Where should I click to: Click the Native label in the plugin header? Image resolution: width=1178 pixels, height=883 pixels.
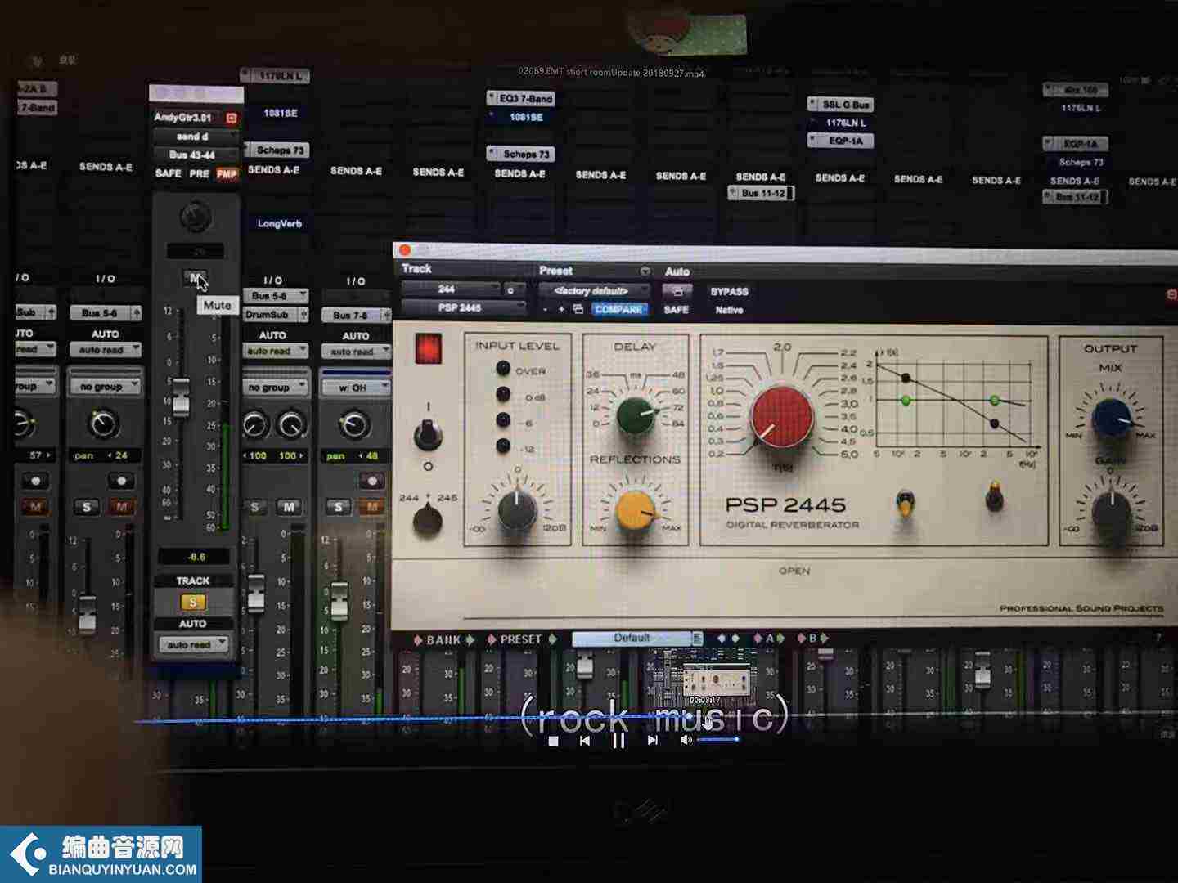pyautogui.click(x=729, y=311)
